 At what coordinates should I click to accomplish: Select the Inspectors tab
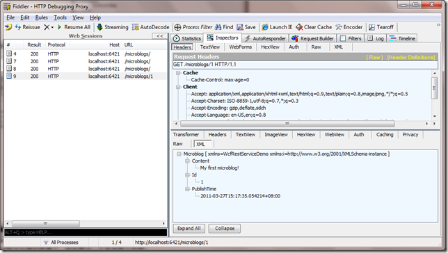click(223, 38)
